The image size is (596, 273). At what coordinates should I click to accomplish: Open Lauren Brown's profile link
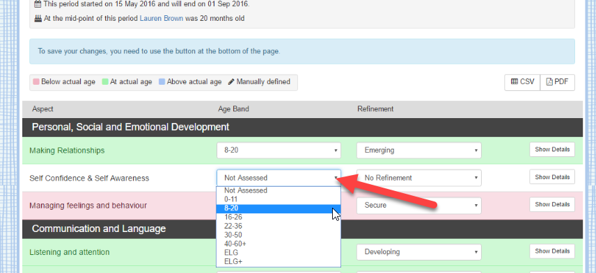[x=162, y=18]
